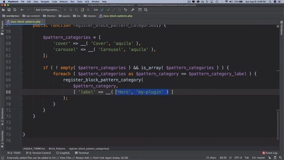Open the Version Control tool window
Viewport: 284px width, 160px height.
[38, 153]
